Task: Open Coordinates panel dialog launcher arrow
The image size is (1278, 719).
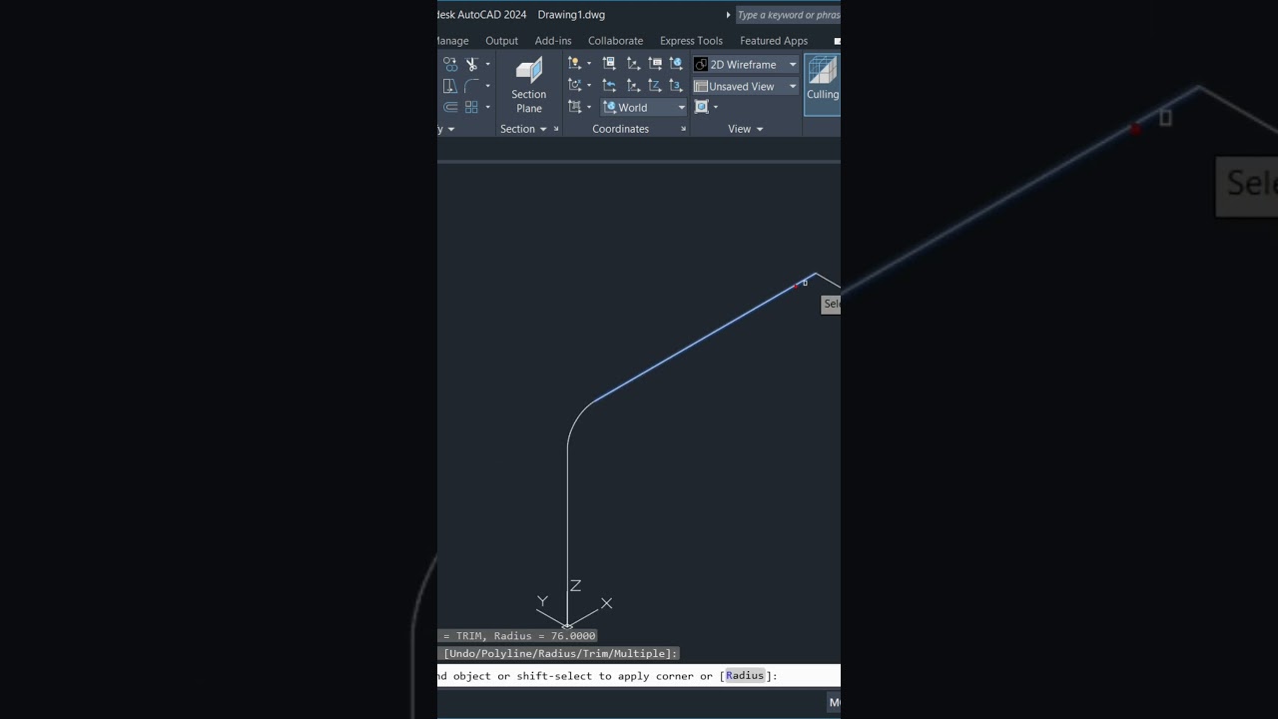Action: [684, 129]
